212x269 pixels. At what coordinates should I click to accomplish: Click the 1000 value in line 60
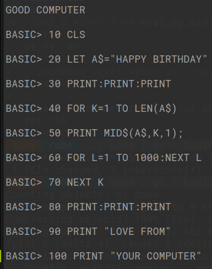(x=147, y=158)
